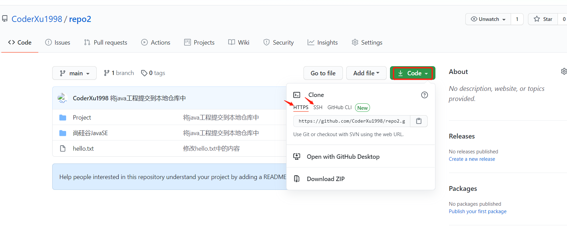The image size is (567, 228).
Task: Click Open with GitHub Desktop
Action: (343, 156)
